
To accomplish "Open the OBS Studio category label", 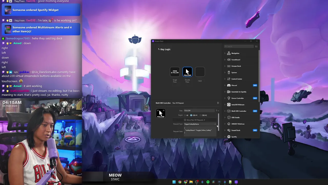I will tap(235, 117).
